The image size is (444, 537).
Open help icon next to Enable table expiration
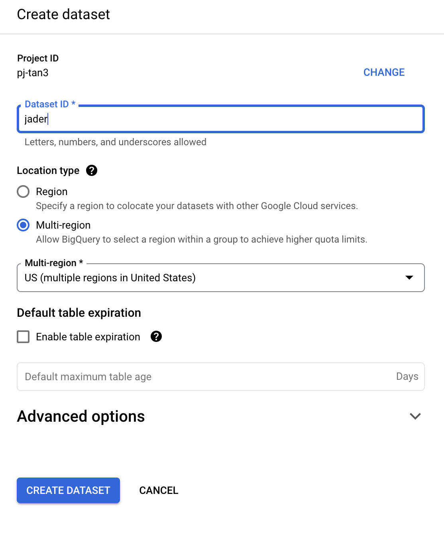click(x=156, y=337)
